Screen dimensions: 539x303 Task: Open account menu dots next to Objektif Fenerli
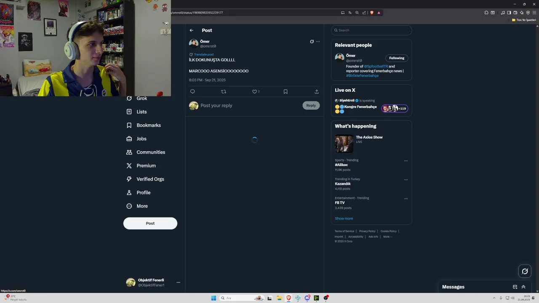click(178, 282)
